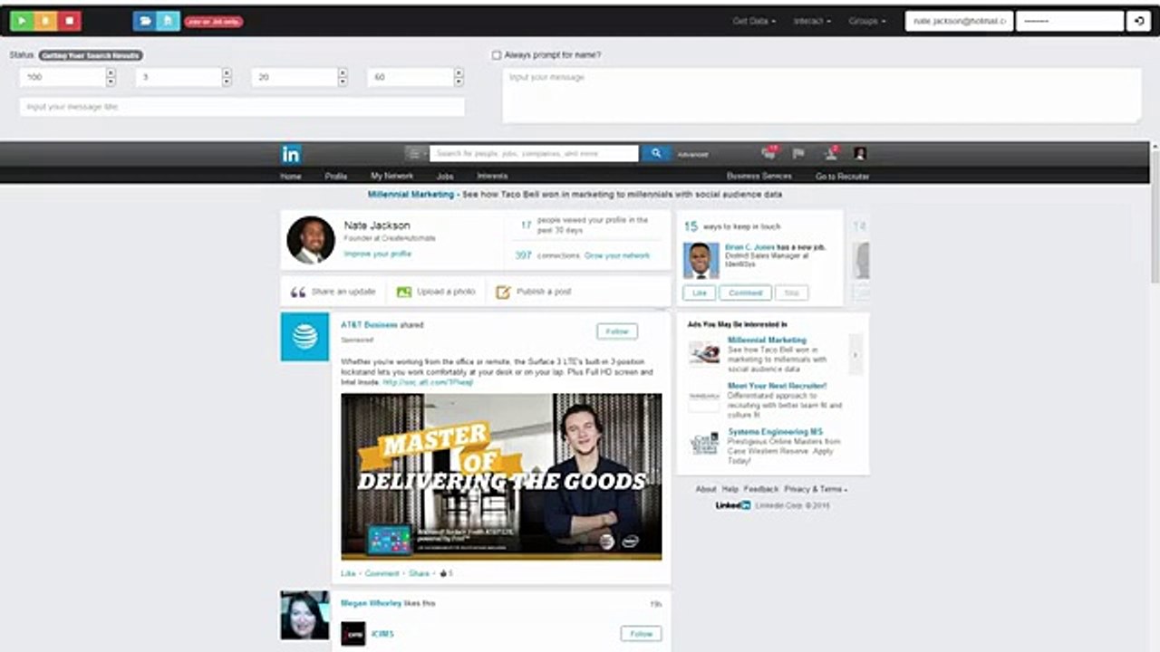Screen dimensions: 1160x652
Task: Click the password field in top bar
Action: 1069,21
